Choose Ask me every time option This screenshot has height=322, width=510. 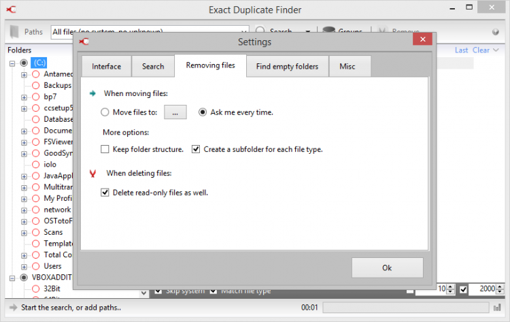coord(203,112)
